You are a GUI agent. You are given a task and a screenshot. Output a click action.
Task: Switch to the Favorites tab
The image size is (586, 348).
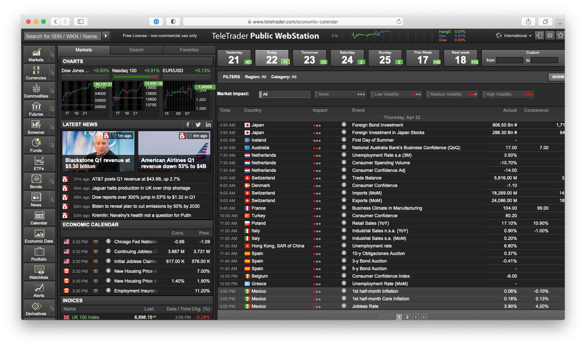189,50
